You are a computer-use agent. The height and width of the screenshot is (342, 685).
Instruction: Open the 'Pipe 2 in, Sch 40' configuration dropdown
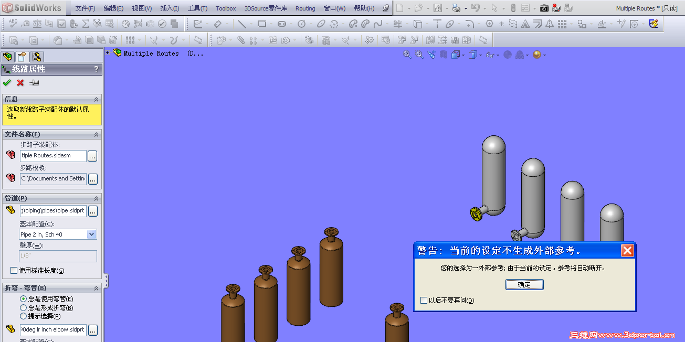tap(92, 234)
